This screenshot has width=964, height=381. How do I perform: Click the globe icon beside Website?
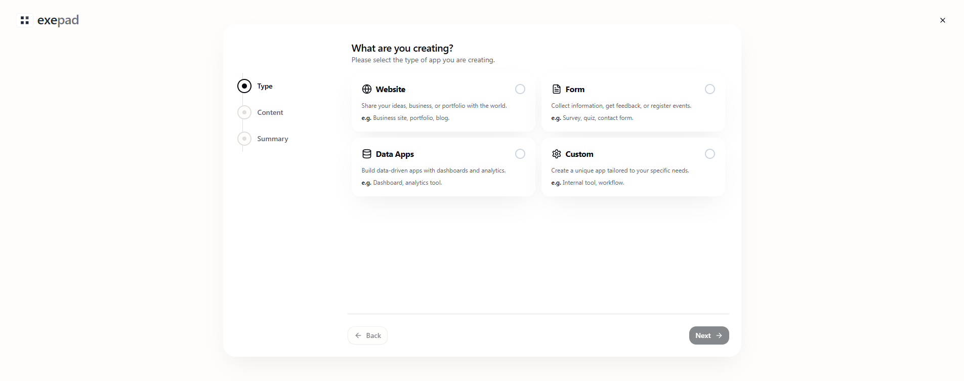coord(367,89)
